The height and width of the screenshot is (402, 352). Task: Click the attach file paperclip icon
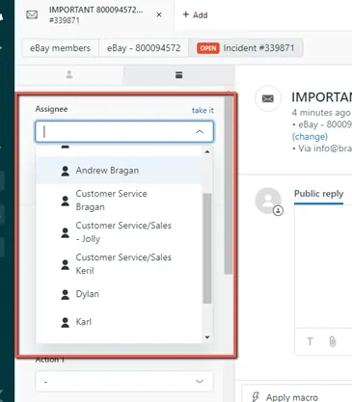(x=333, y=341)
